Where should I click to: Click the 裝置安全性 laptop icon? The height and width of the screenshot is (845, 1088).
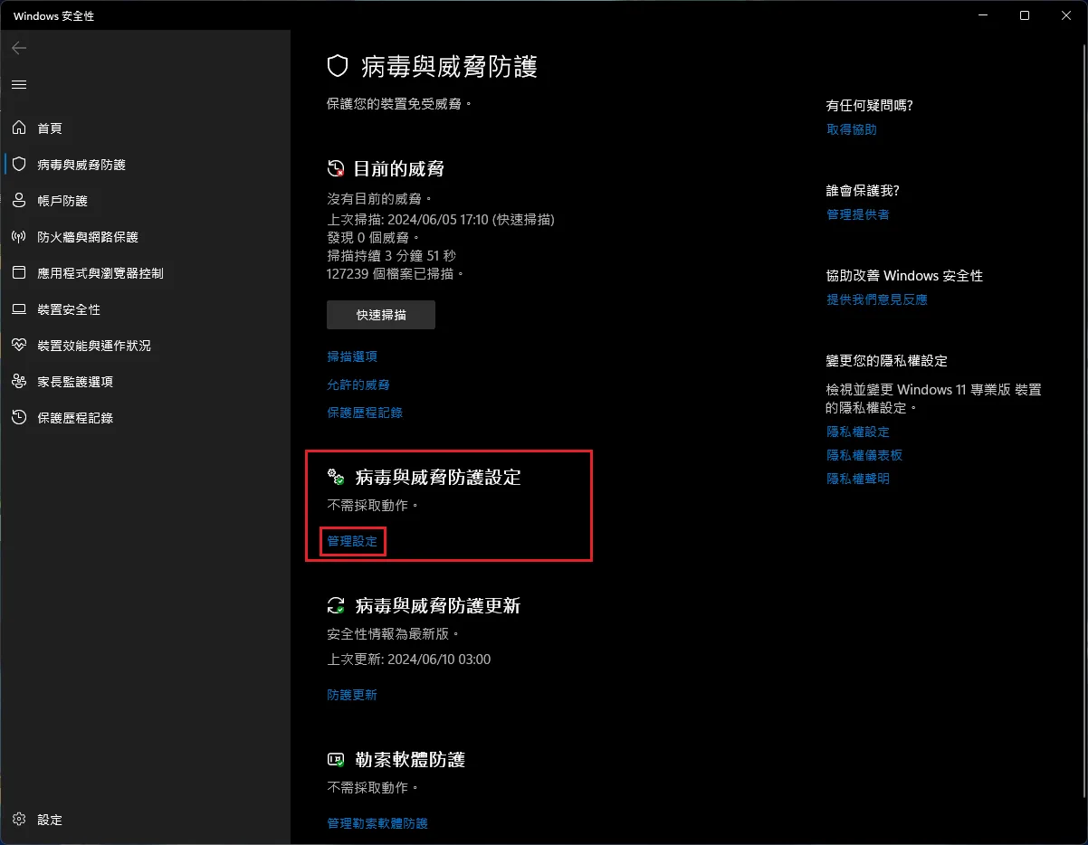(19, 309)
